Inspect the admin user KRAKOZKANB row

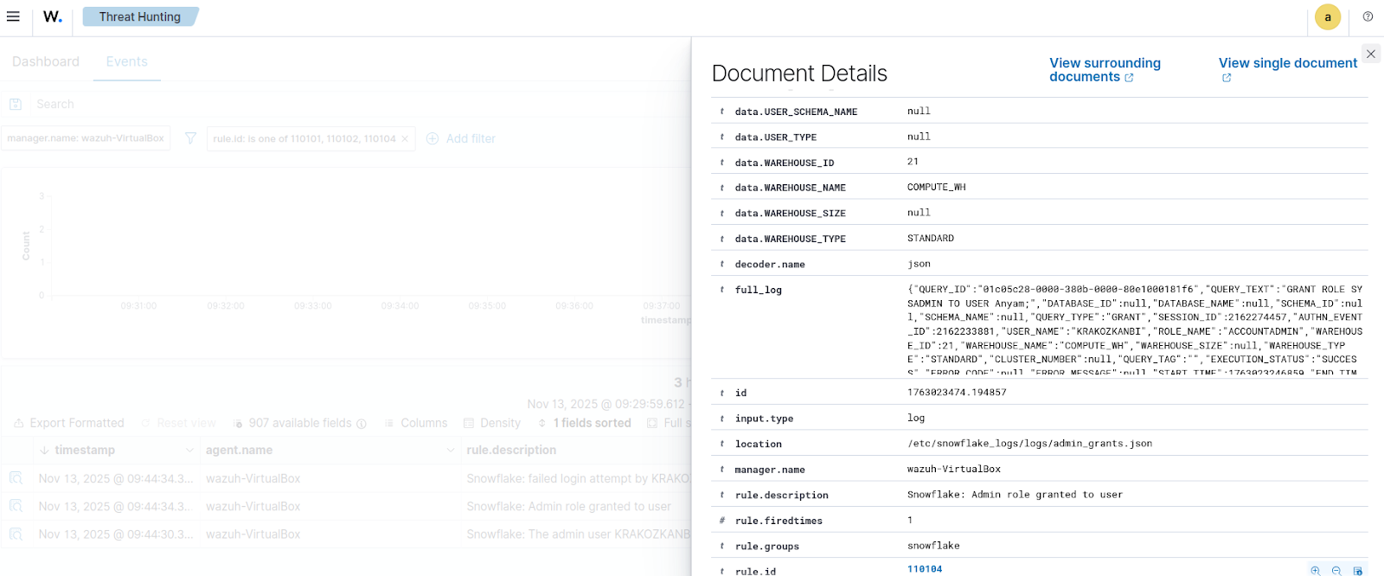tap(16, 534)
